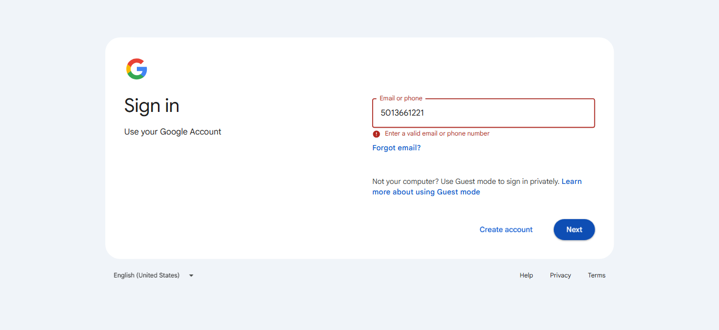Click the 'Enter a valid email or phone number' error text
This screenshot has height=330, width=719.
[x=437, y=133]
